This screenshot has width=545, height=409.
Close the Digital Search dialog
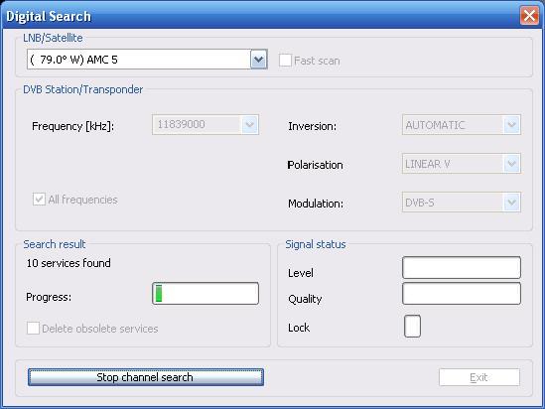pos(529,16)
